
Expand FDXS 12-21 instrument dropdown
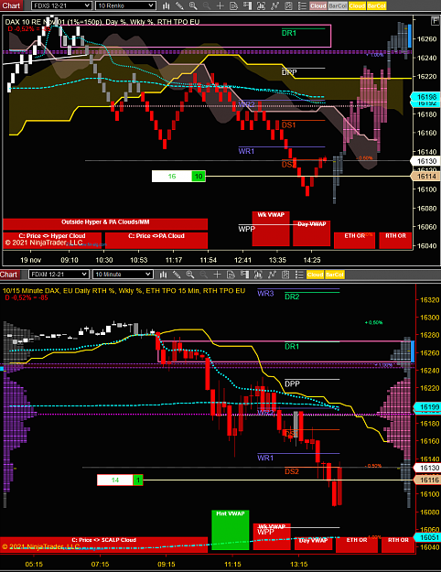pos(61,5)
